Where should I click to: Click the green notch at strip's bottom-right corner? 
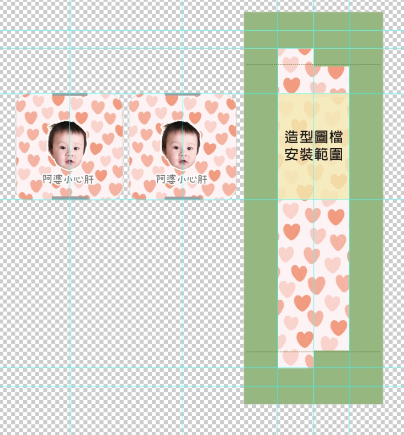[331, 359]
